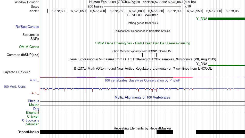Click the longest leftmost RepeatMasker block
The height and width of the screenshot is (138, 245).
pyautogui.click(x=82, y=132)
